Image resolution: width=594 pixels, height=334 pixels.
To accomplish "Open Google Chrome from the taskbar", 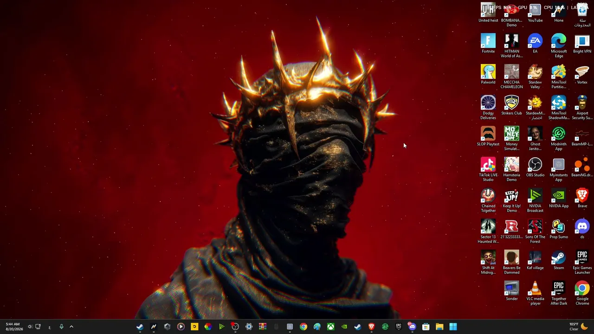I will [303, 327].
